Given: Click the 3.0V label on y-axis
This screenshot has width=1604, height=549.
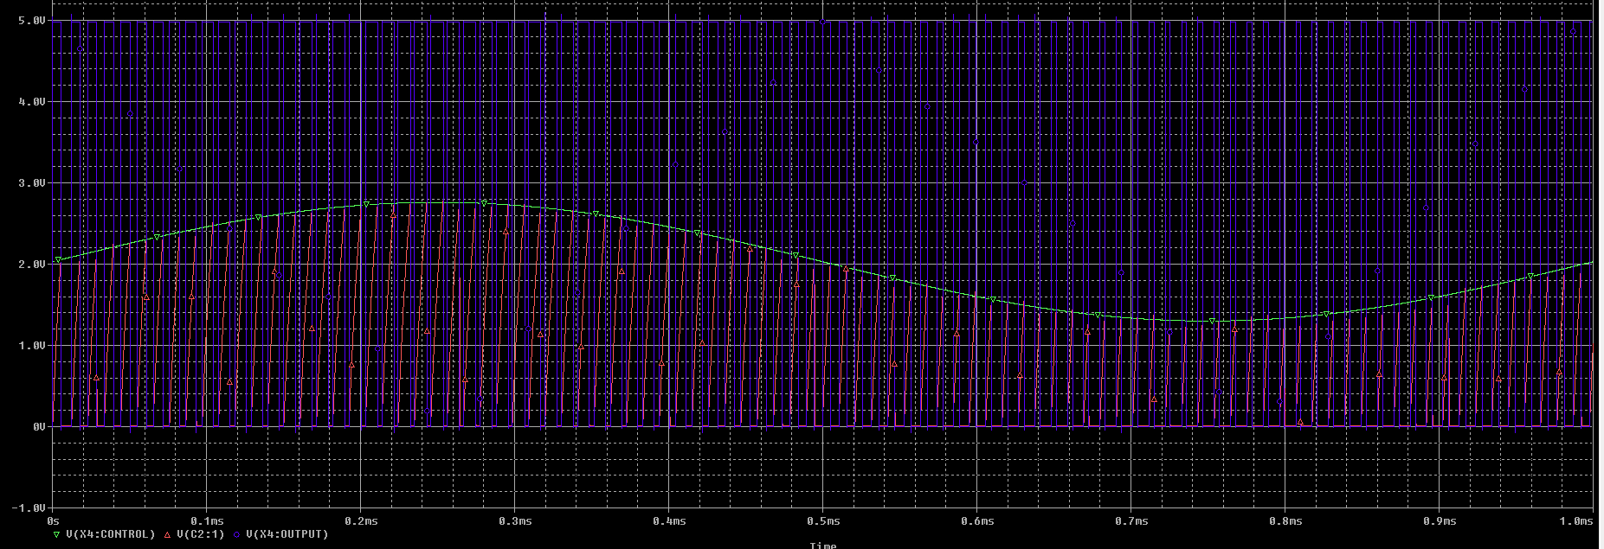Looking at the screenshot, I should (x=31, y=183).
